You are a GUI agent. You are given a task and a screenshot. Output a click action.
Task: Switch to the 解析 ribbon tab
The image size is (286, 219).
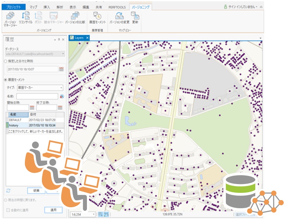click(59, 7)
